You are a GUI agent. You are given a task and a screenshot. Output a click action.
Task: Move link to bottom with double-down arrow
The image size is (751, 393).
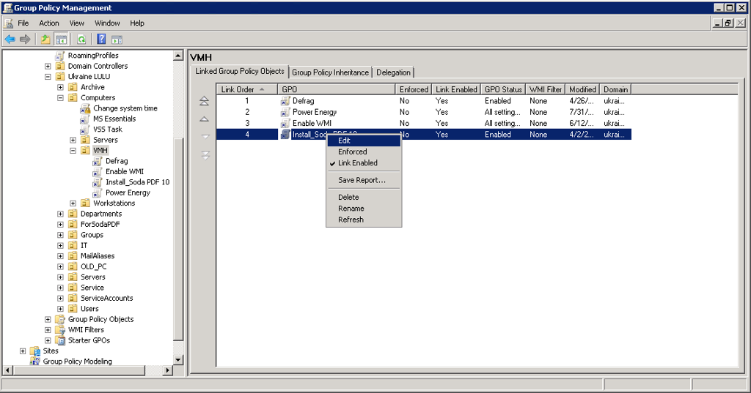(205, 155)
